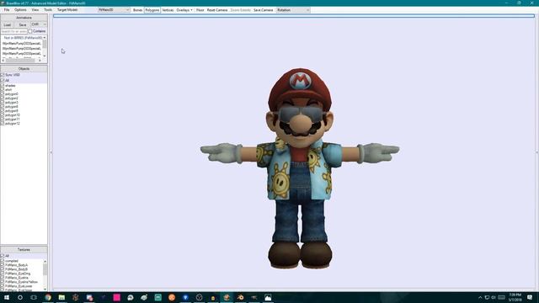Expand the Not in BRRES list dropdown

point(24,38)
